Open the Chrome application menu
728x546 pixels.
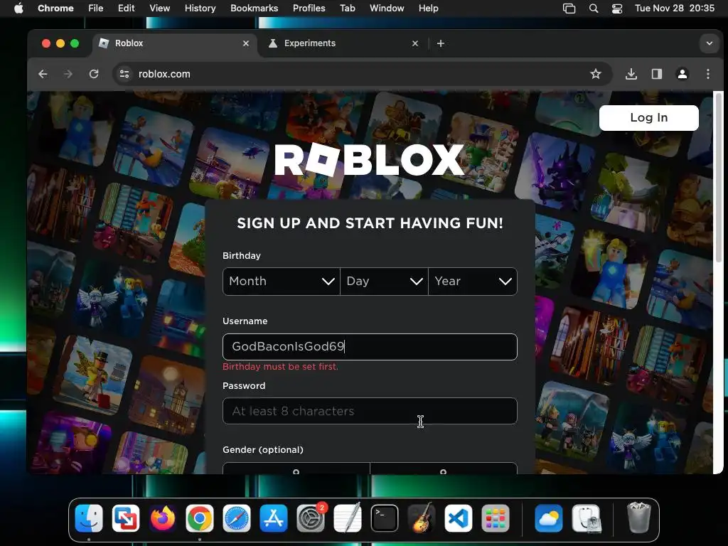[x=55, y=8]
